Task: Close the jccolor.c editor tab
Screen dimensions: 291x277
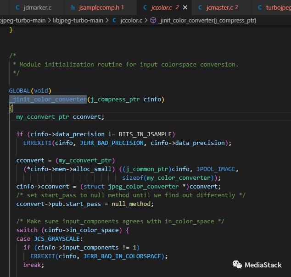Action: pos(185,8)
